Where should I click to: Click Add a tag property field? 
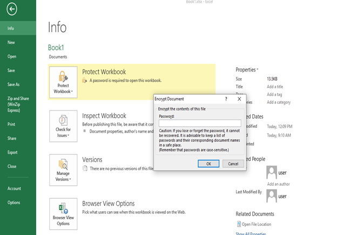coord(274,94)
